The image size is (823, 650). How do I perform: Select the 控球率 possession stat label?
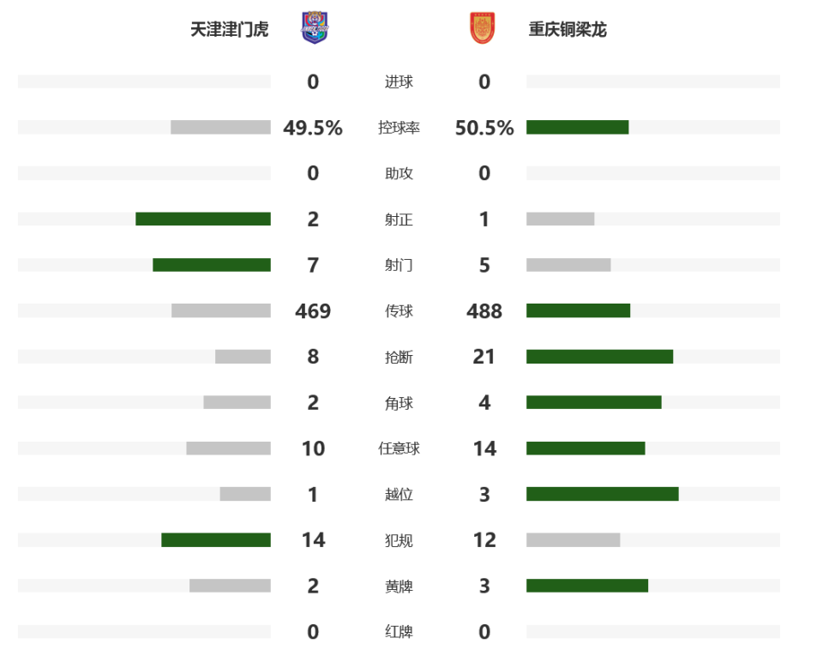pos(399,128)
